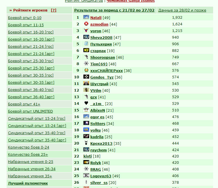
Task: Click Natali's score 1,932
Action: point(177,18)
